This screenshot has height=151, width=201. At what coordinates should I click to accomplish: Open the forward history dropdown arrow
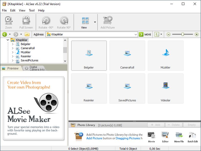pyautogui.click(x=21, y=34)
